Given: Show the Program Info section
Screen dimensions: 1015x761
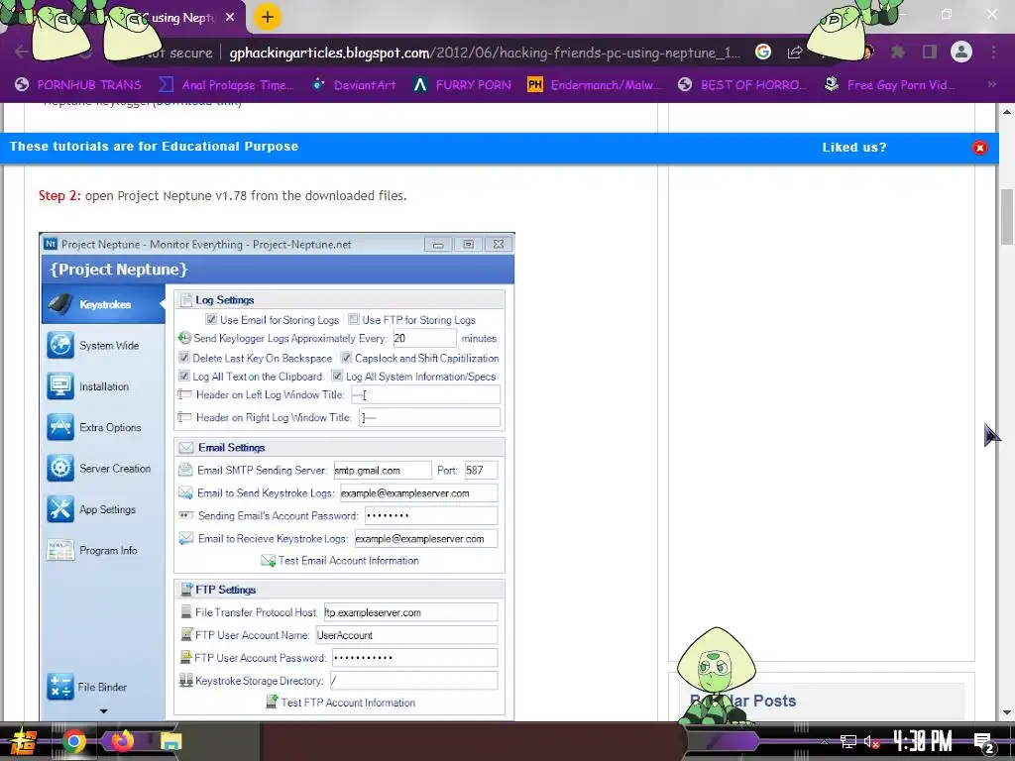Looking at the screenshot, I should pos(92,550).
